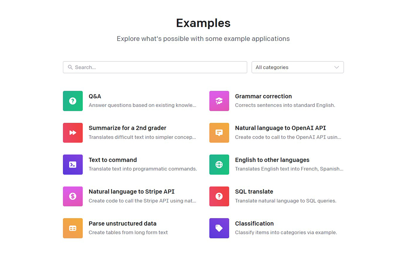The width and height of the screenshot is (399, 258).
Task: Click the pink dollar sign Stripe icon
Action: [x=73, y=196]
